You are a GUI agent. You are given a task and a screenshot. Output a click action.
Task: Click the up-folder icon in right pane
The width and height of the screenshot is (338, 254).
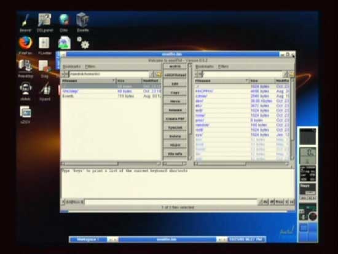coord(292,74)
